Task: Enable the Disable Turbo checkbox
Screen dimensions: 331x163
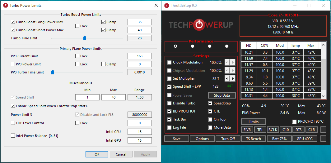Action: coord(170,104)
